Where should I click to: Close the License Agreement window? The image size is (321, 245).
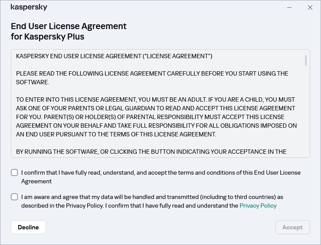[310, 7]
